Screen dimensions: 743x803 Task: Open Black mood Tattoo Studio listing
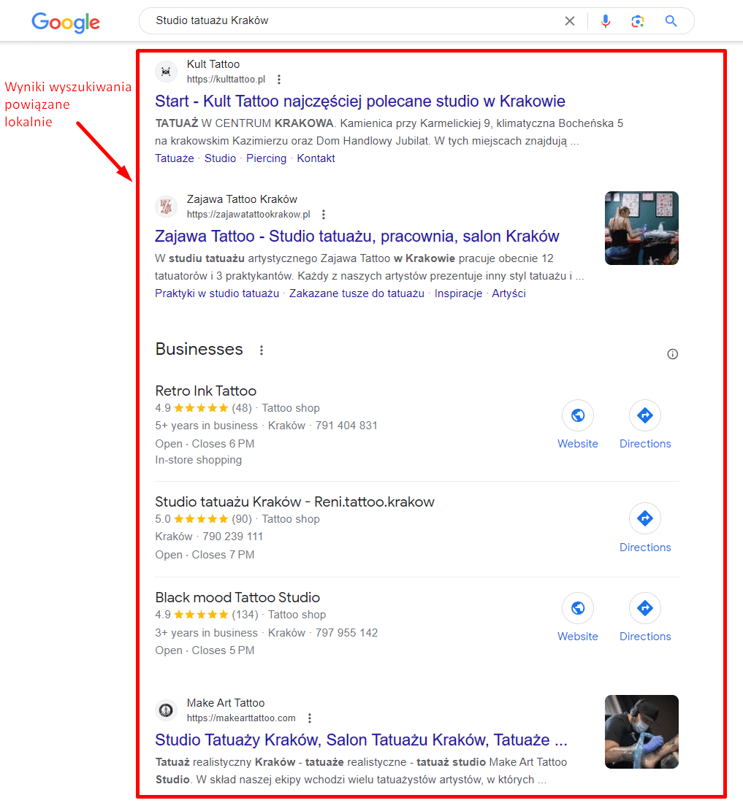237,598
